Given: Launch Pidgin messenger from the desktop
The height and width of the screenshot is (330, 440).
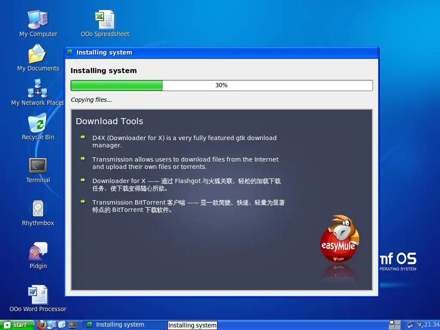Looking at the screenshot, I should pyautogui.click(x=38, y=256).
